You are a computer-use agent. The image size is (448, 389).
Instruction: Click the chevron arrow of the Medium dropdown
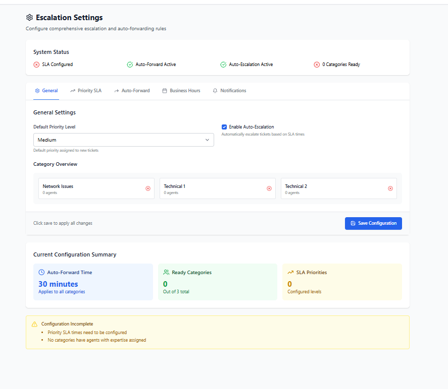(x=207, y=140)
